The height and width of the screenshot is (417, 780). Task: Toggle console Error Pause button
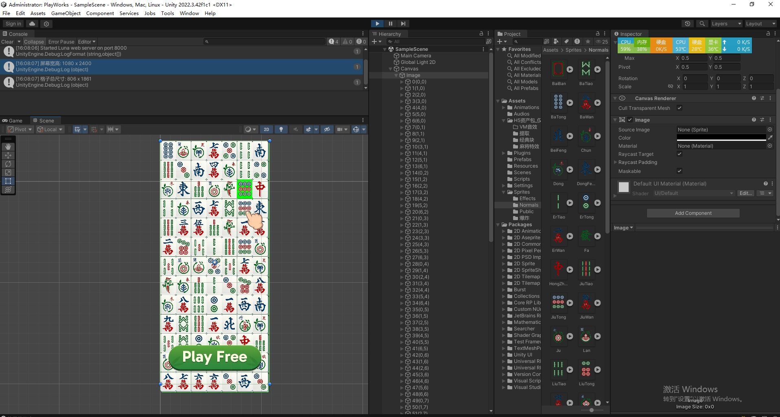click(x=61, y=41)
